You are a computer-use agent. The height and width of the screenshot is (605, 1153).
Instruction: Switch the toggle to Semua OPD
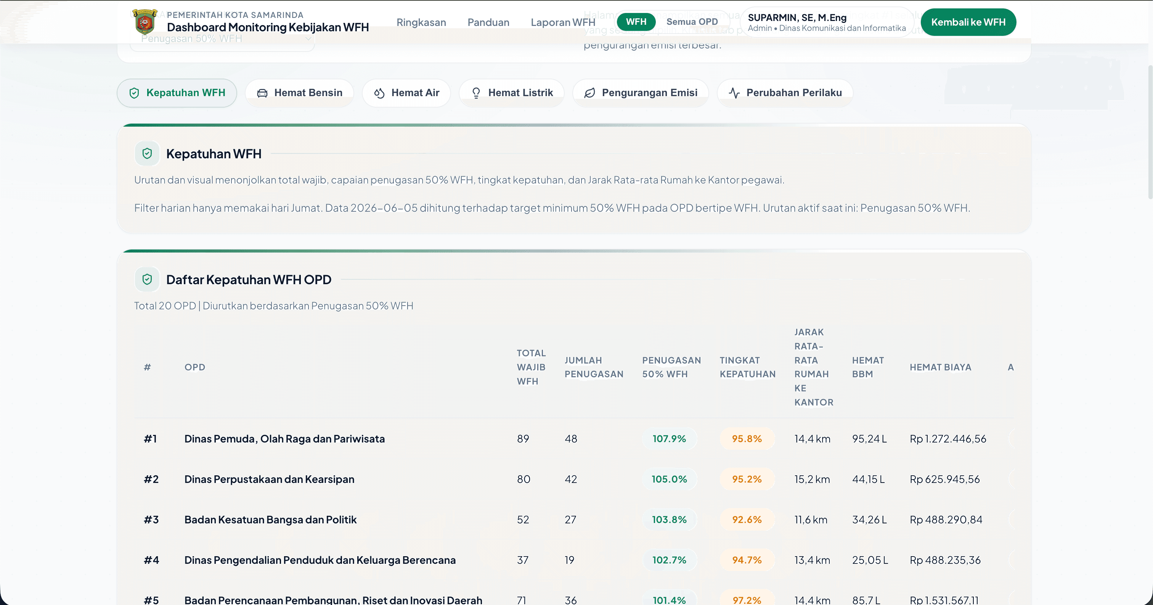pyautogui.click(x=692, y=22)
